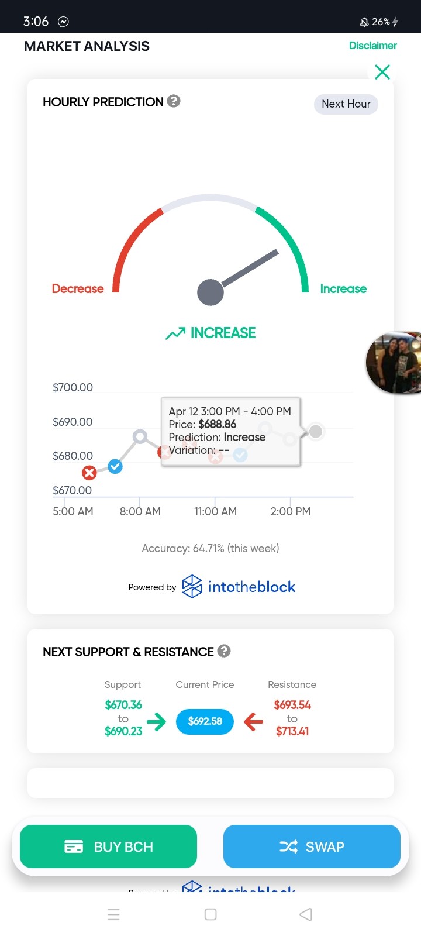The height and width of the screenshot is (936, 421).
Task: Open the Disclaimer link
Action: 373,46
